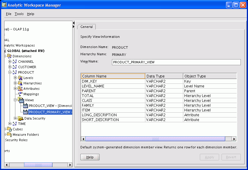Screen dimensions: 248x170
Task: Open the Tools menu
Action: pyautogui.click(x=19, y=14)
